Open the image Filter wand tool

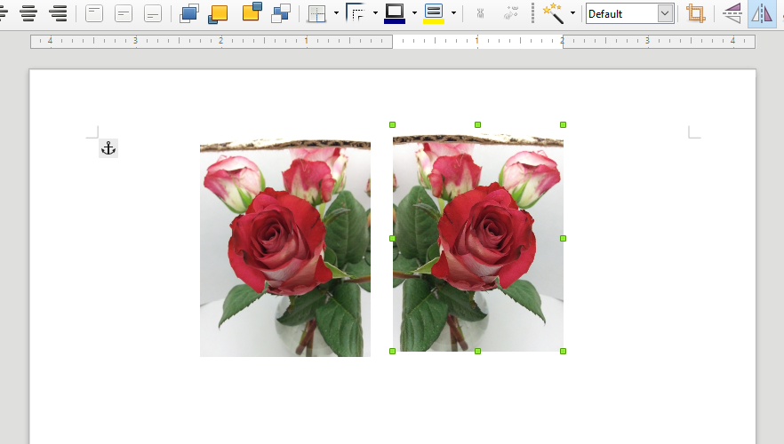click(x=553, y=13)
